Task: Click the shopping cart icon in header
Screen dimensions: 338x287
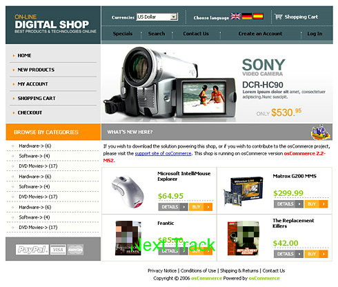Action: point(279,17)
